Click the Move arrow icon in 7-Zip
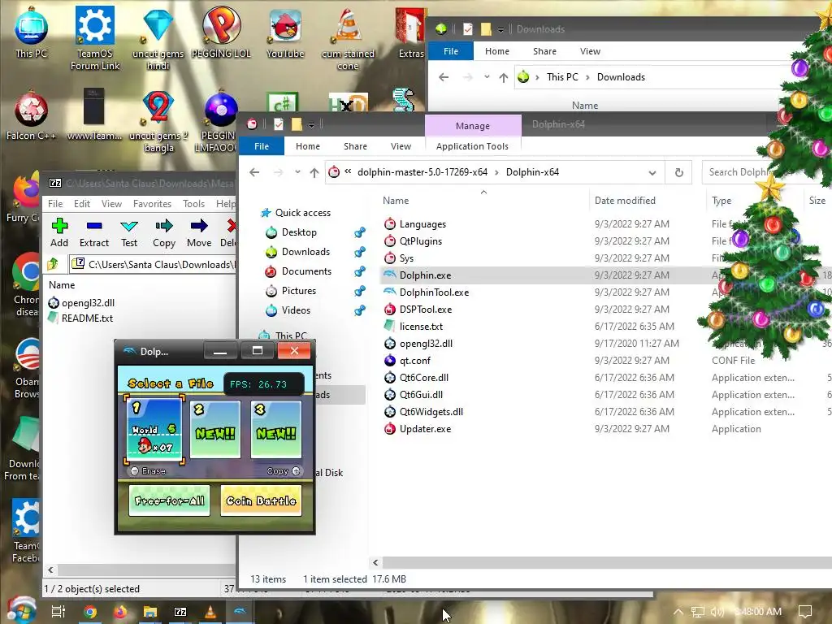 pyautogui.click(x=199, y=226)
